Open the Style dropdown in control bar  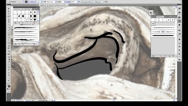pyautogui.click(x=65, y=2)
